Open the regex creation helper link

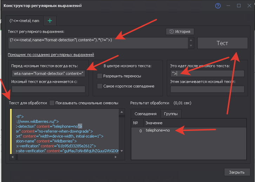(51, 55)
